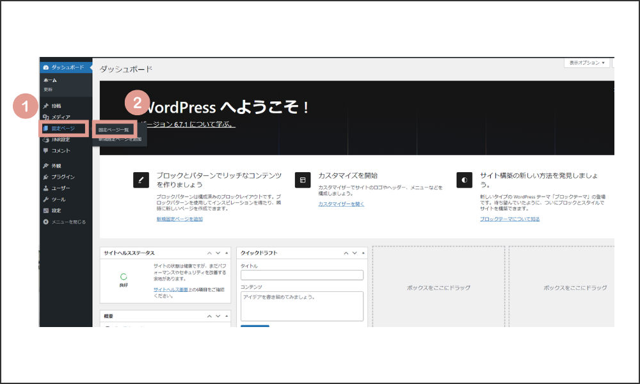Collapse the サイトヘルスステータス panel

point(227,253)
